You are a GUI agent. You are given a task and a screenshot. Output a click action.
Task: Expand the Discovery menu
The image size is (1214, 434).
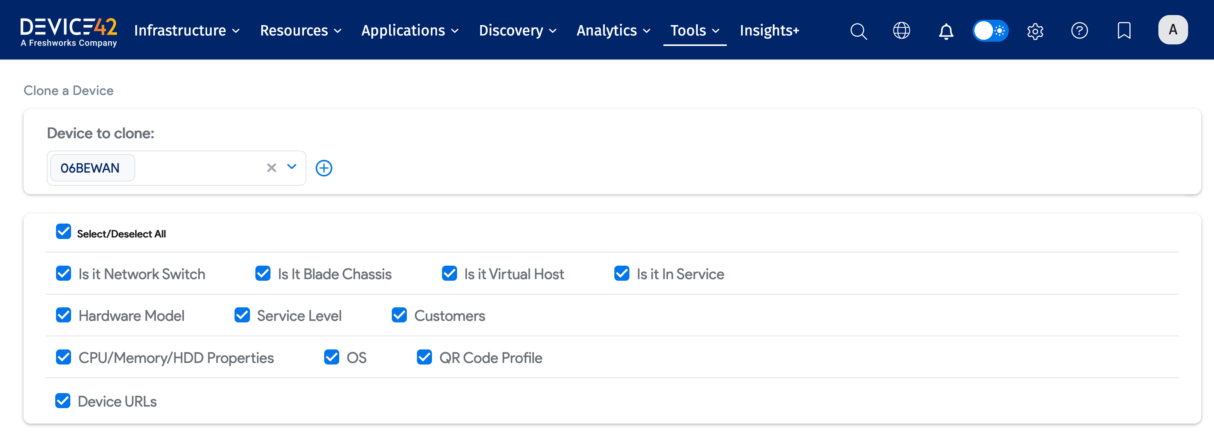coord(517,31)
